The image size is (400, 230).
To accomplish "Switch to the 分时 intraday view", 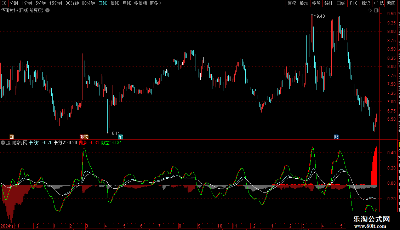I will (x=14, y=3).
